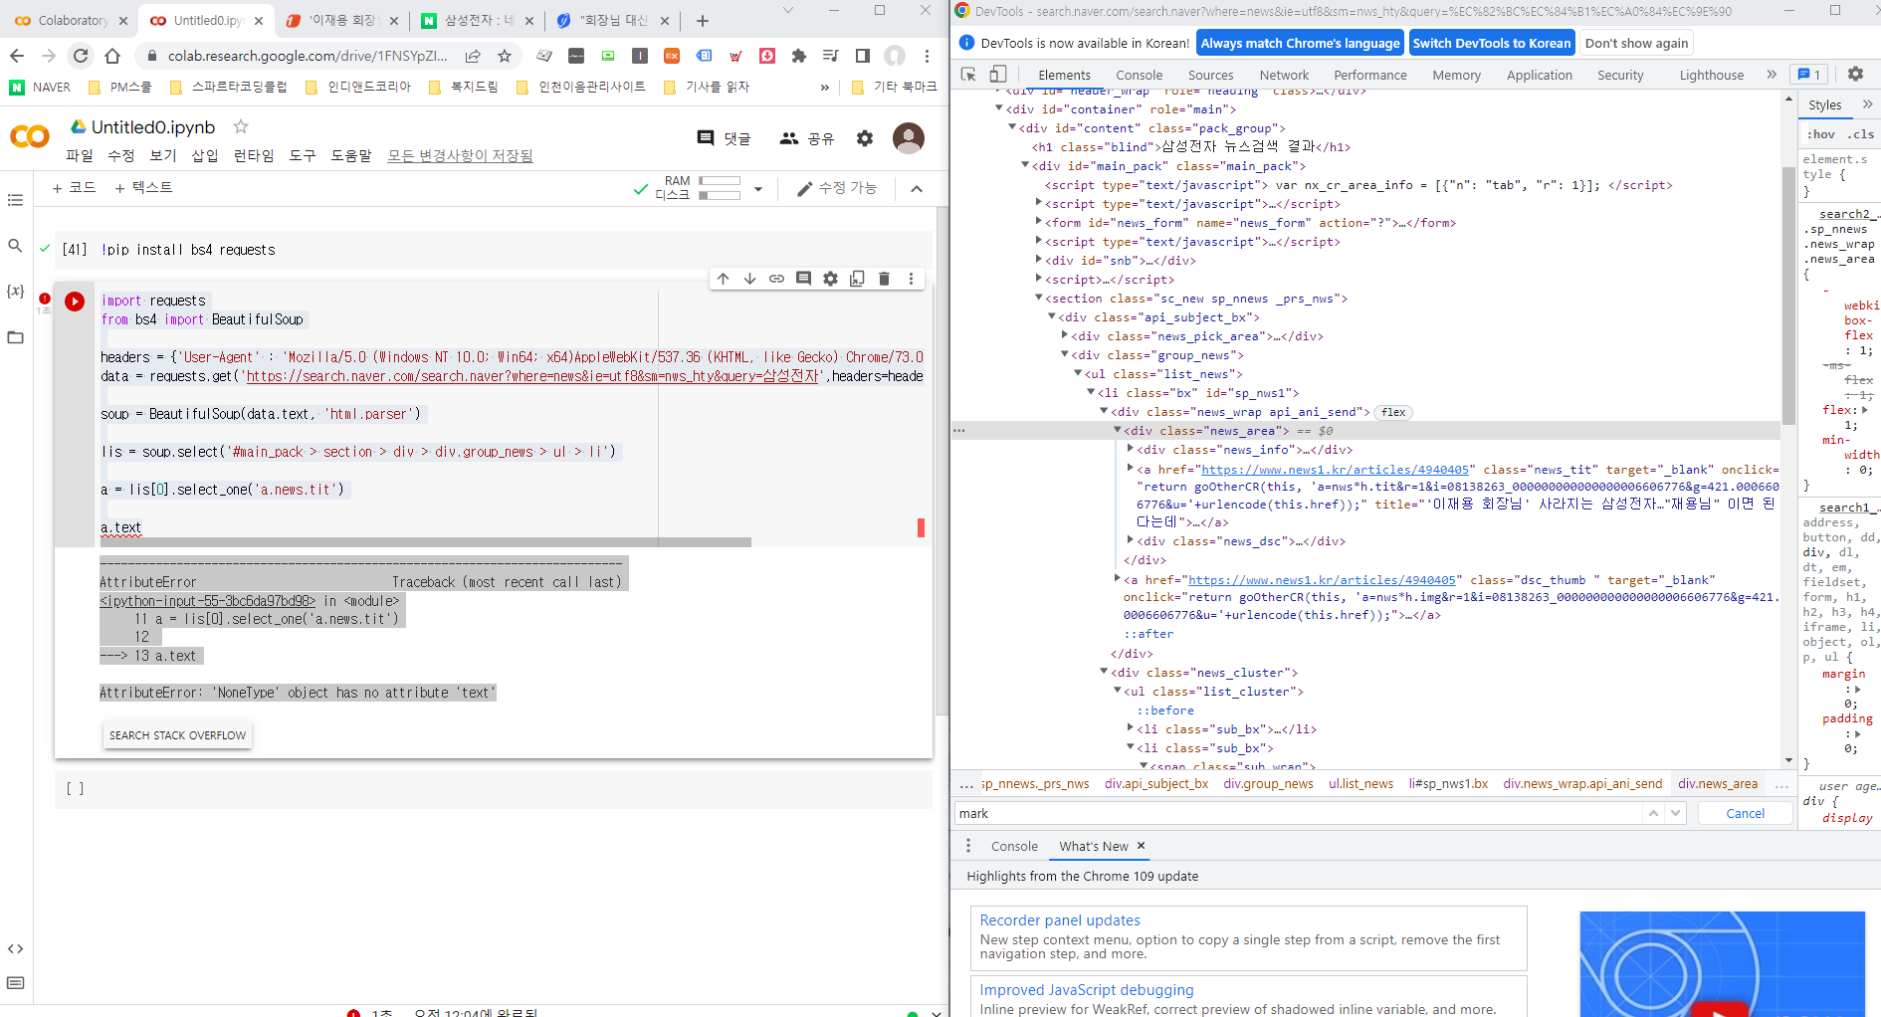
Task: Switch to DevTools Console tab
Action: [x=1140, y=75]
